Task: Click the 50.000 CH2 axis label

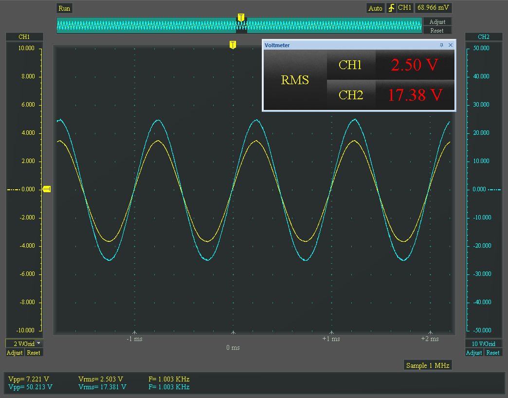Action: pos(481,48)
